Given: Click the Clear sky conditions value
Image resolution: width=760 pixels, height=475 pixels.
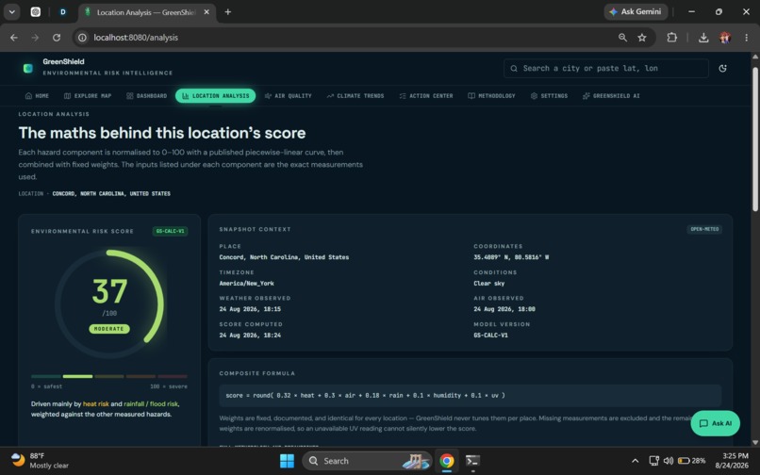Looking at the screenshot, I should coord(488,283).
